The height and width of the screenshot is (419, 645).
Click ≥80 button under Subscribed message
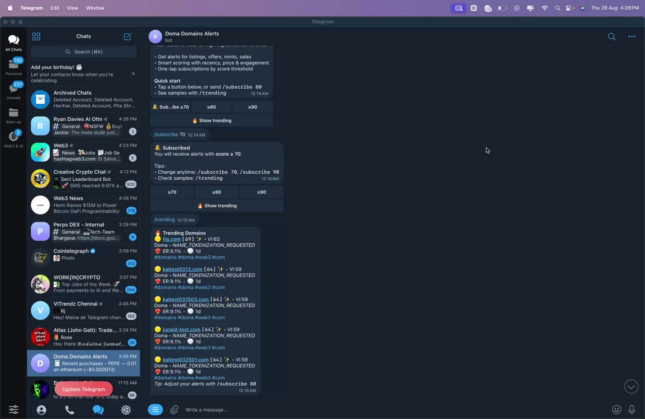(217, 192)
